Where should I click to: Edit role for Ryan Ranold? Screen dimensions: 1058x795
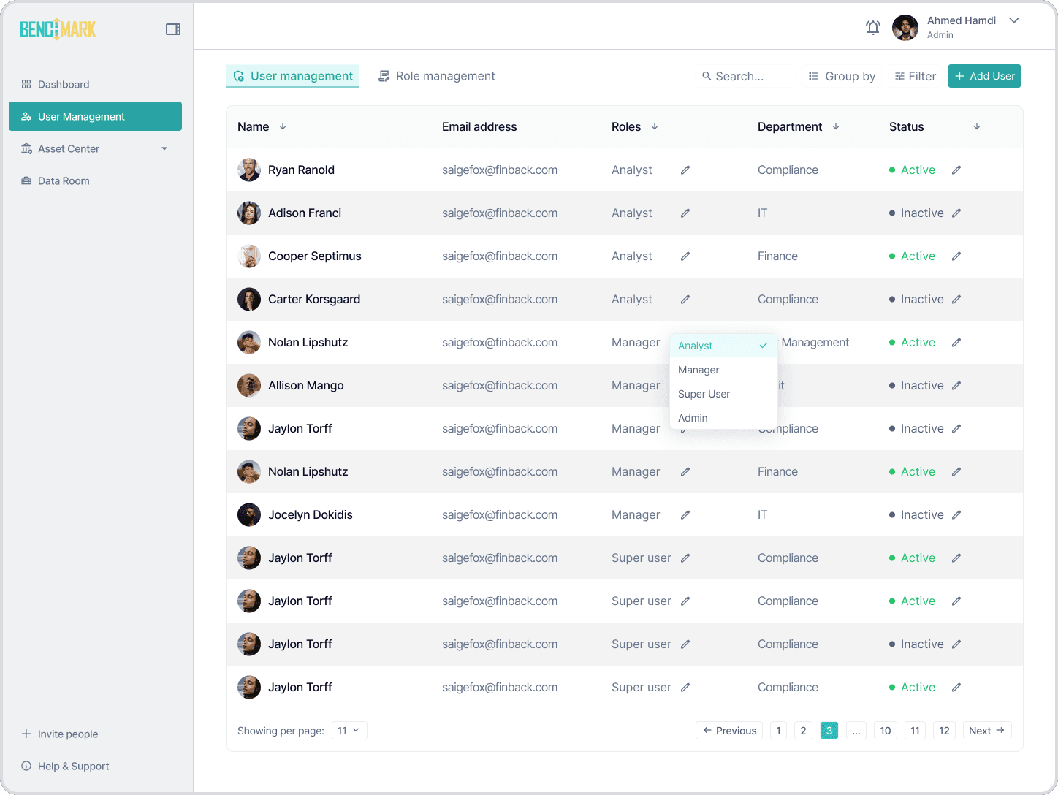685,170
